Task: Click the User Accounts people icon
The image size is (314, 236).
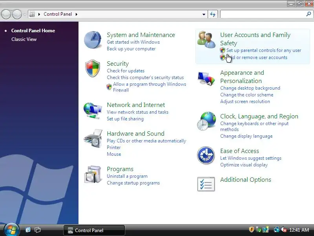Action: click(x=206, y=40)
